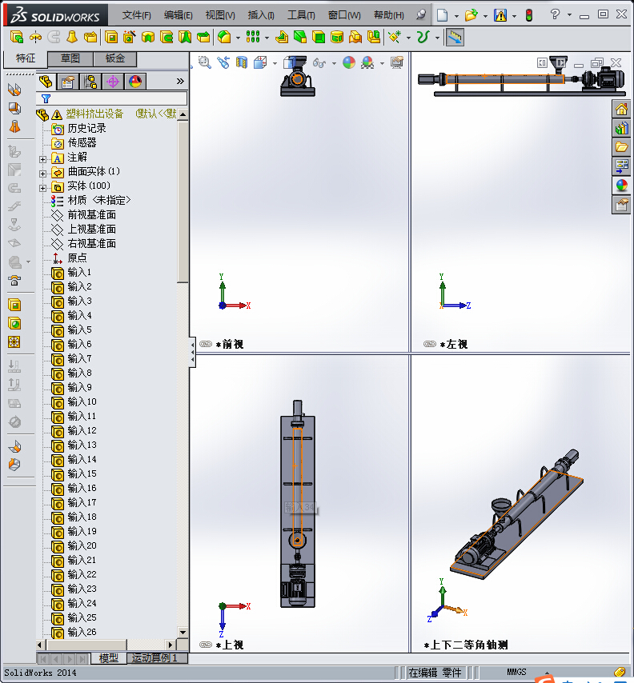Viewport: 634px width, 683px height.
Task: Open the Apply Scene dropdown arrow
Action: (382, 63)
